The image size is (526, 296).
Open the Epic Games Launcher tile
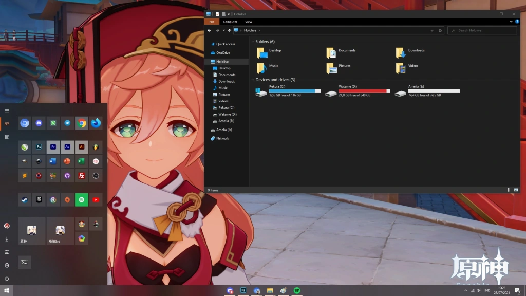pyautogui.click(x=39, y=200)
